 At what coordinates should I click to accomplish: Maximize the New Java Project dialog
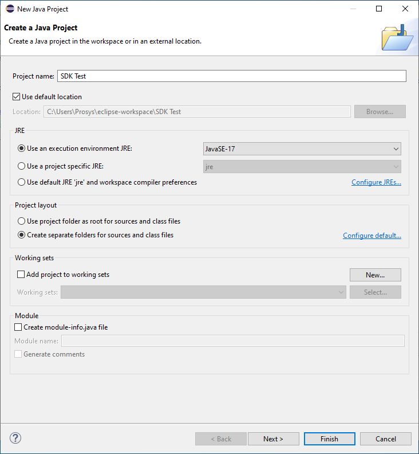click(379, 9)
